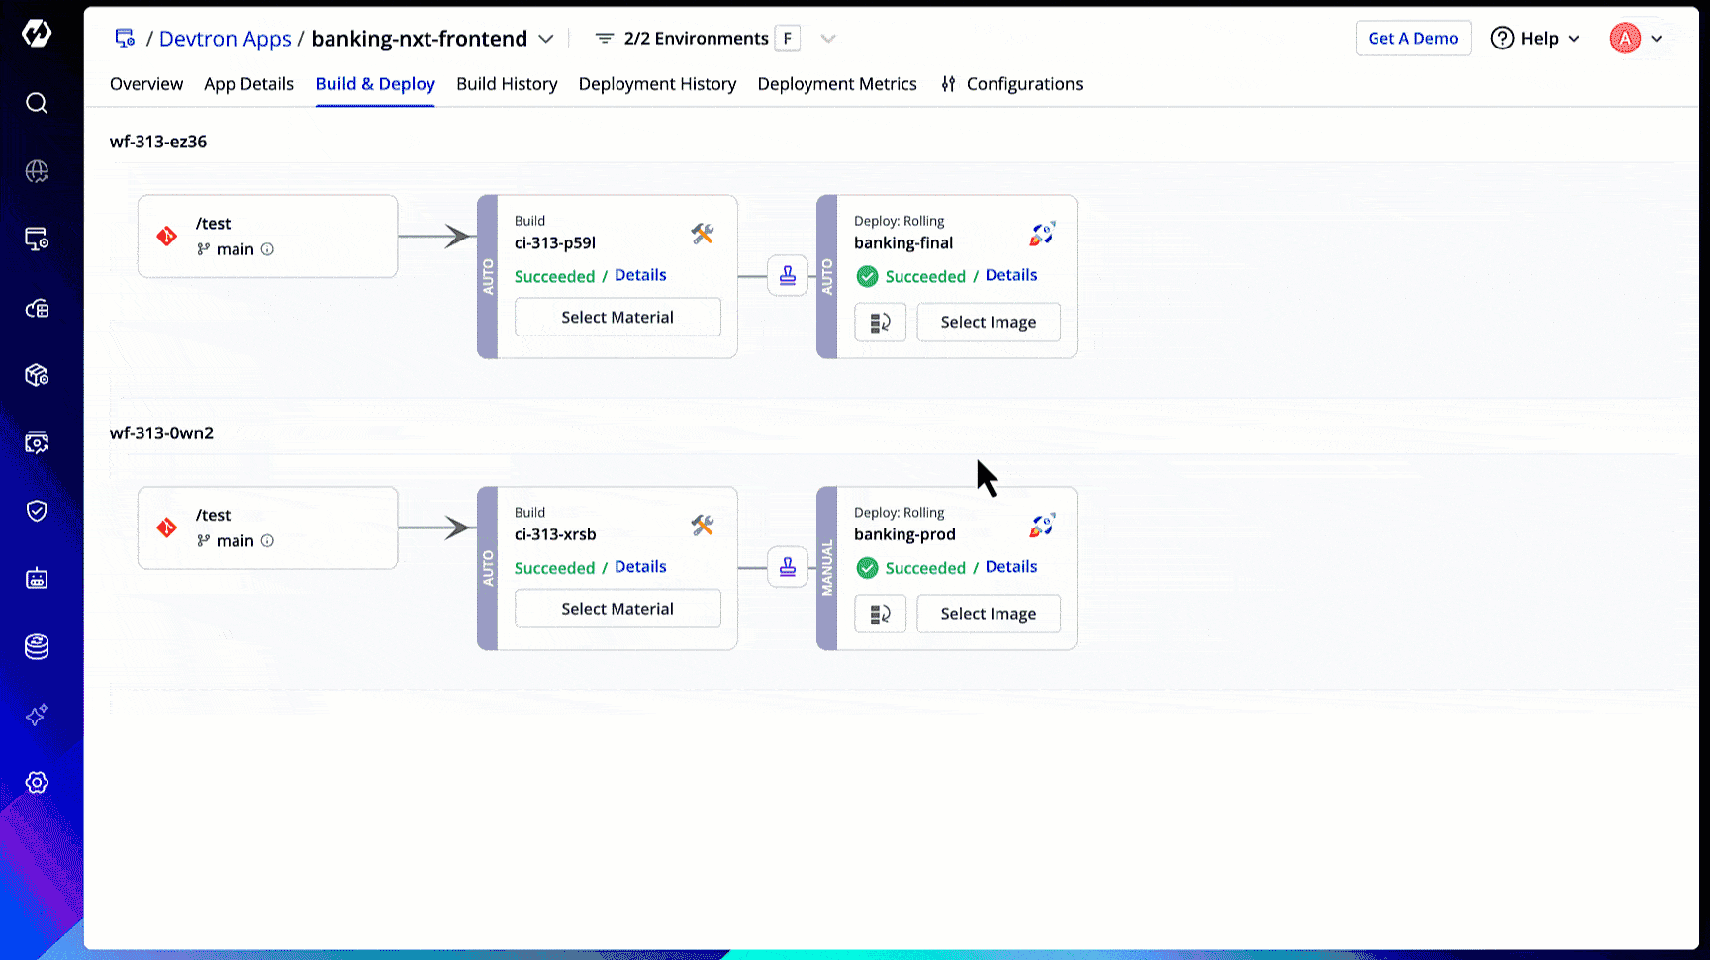1710x960 pixels.
Task: Click the Devtron logo at top left
Action: 37,34
